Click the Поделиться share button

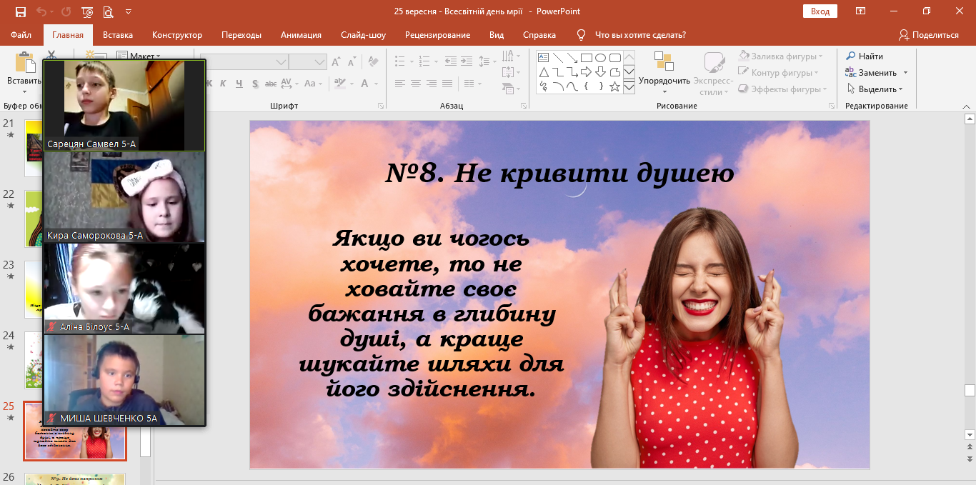929,35
